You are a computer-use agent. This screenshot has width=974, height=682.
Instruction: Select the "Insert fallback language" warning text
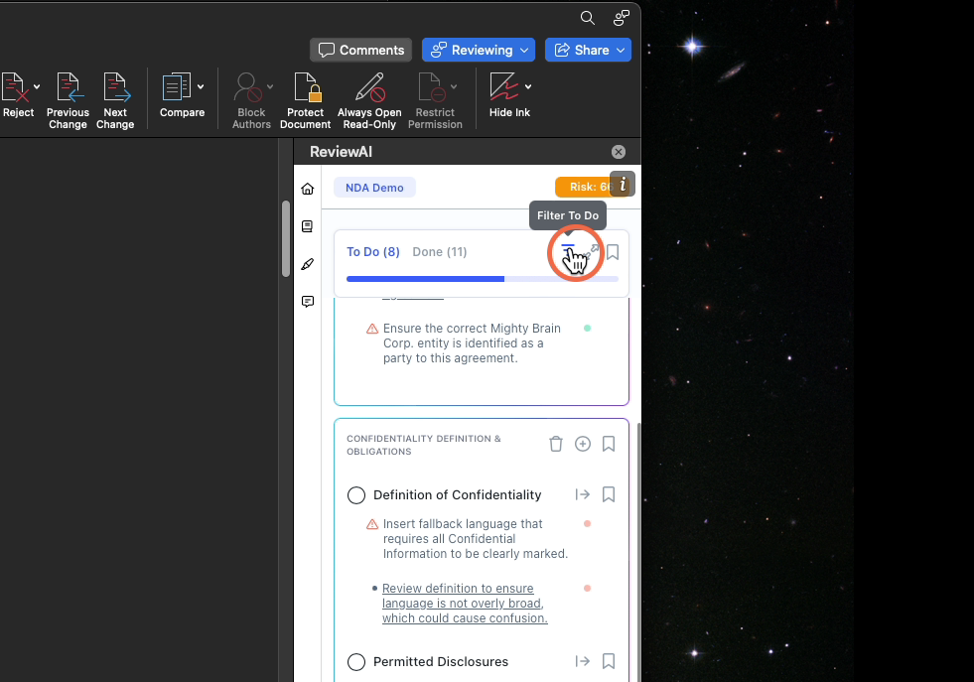pos(476,539)
